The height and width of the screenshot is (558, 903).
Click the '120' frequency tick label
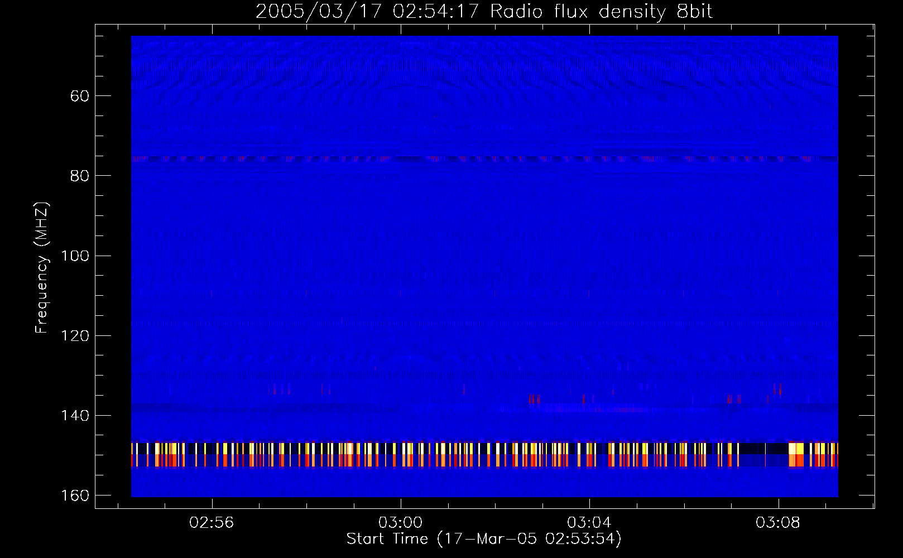point(74,335)
